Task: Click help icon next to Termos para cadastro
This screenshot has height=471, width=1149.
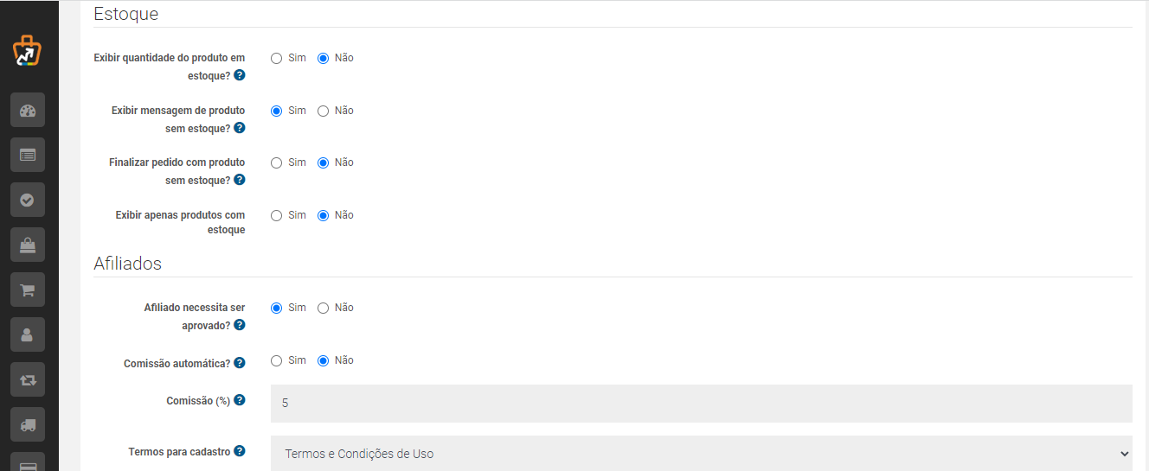Action: 240,451
